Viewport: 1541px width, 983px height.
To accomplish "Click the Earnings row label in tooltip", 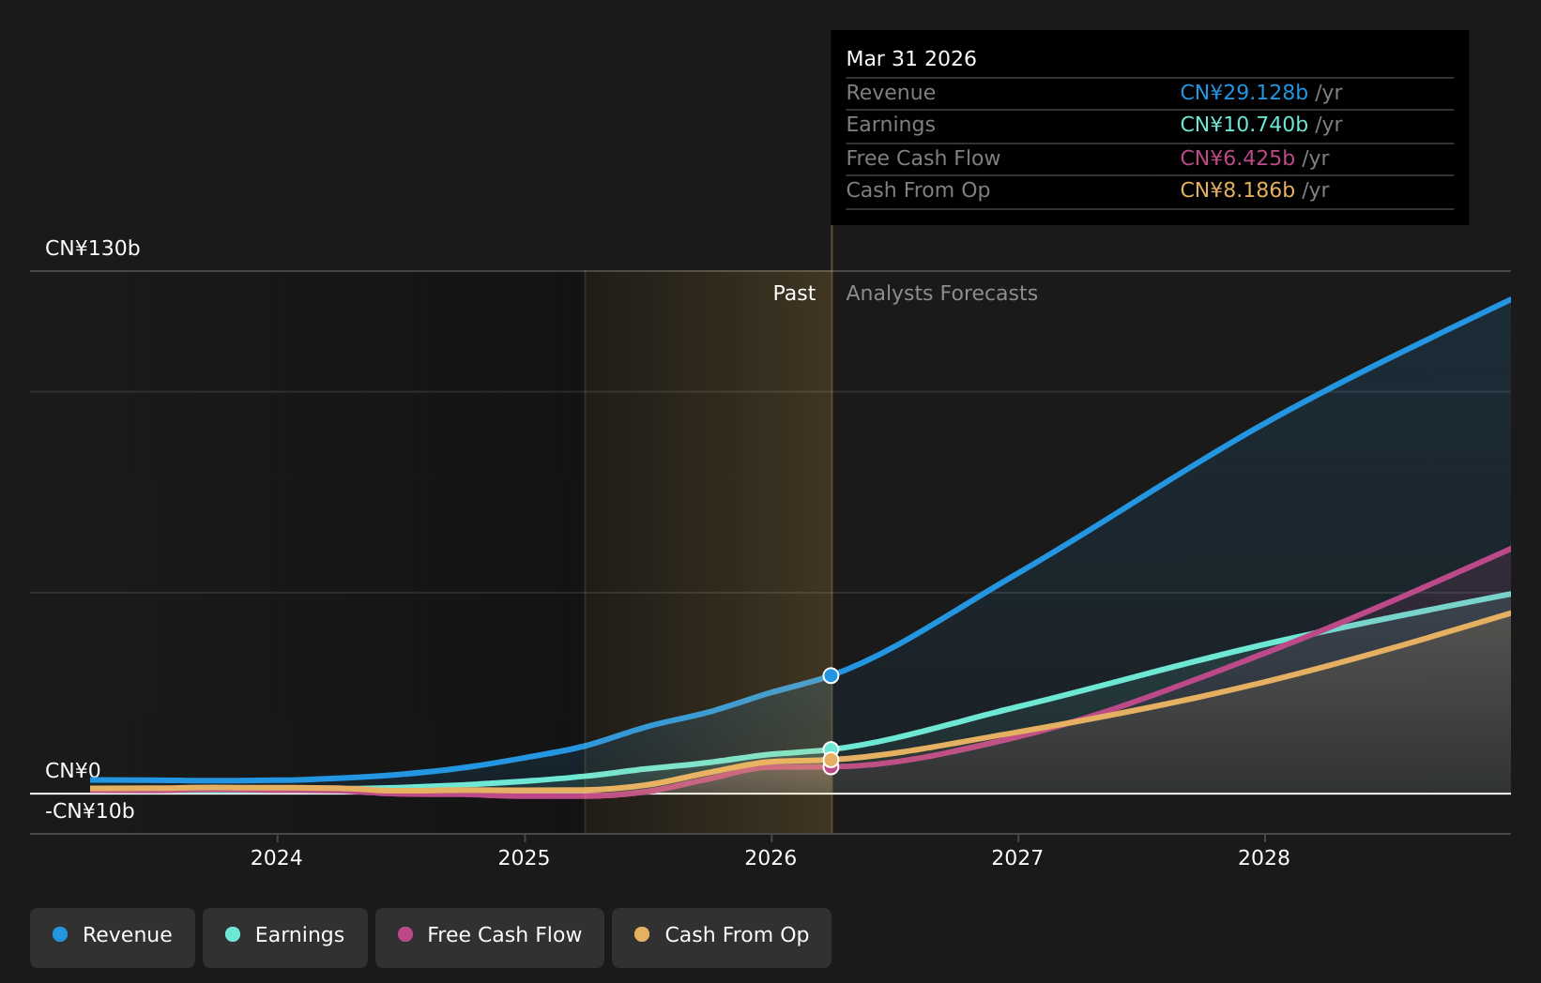I will pyautogui.click(x=891, y=125).
